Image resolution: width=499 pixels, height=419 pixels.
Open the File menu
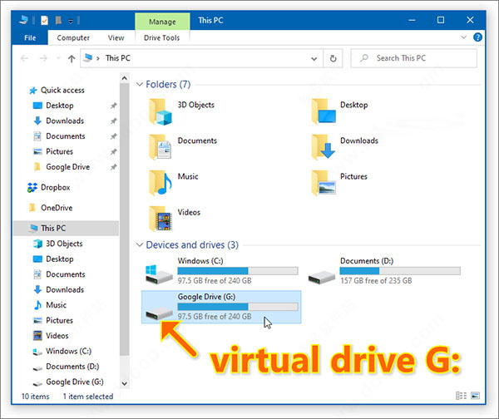click(x=30, y=38)
